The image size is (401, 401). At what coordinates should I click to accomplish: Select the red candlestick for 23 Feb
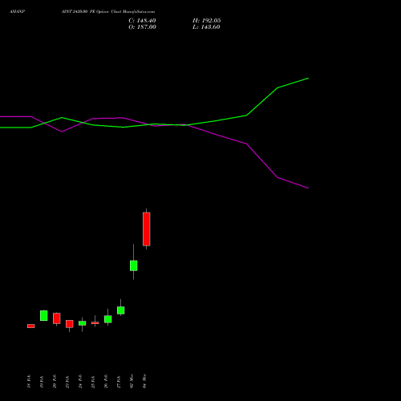[70, 324]
